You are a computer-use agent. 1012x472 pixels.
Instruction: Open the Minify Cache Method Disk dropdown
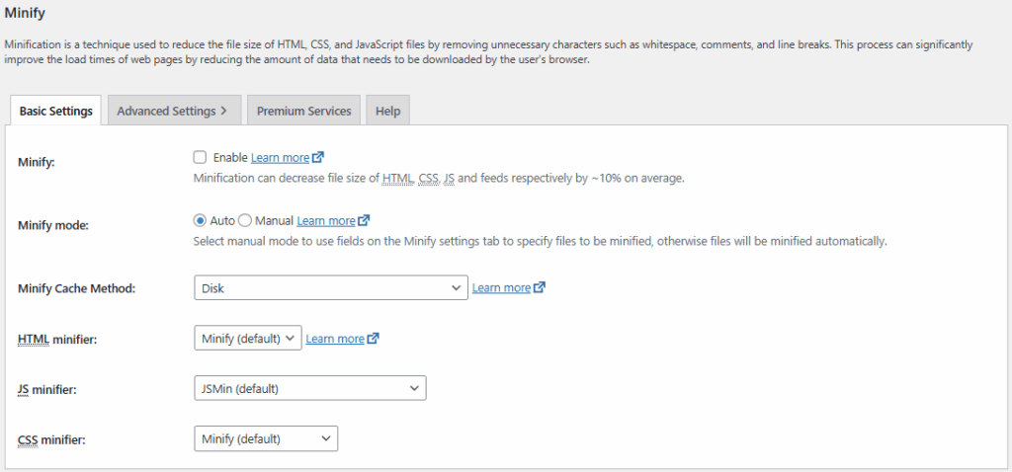click(x=330, y=288)
